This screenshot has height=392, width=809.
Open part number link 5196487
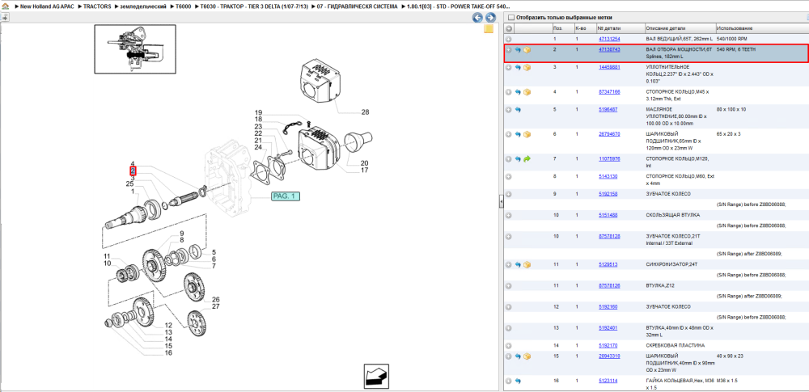(608, 110)
